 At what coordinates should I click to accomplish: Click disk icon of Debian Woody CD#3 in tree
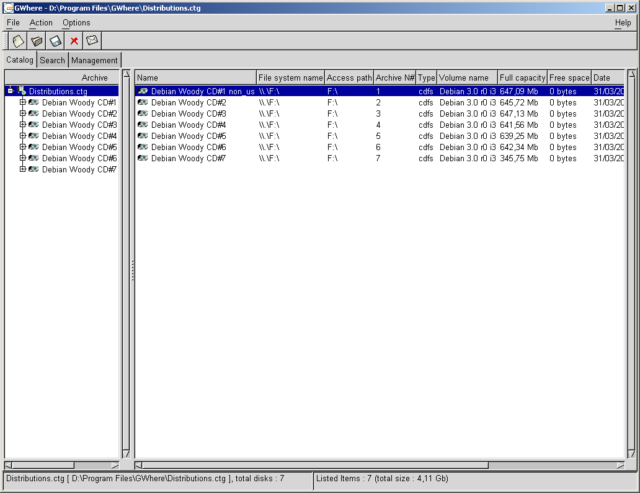[x=33, y=125]
